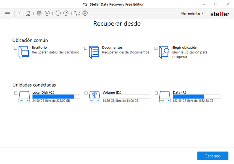
Task: Click the Escritorio folder icon
Action: (24, 52)
